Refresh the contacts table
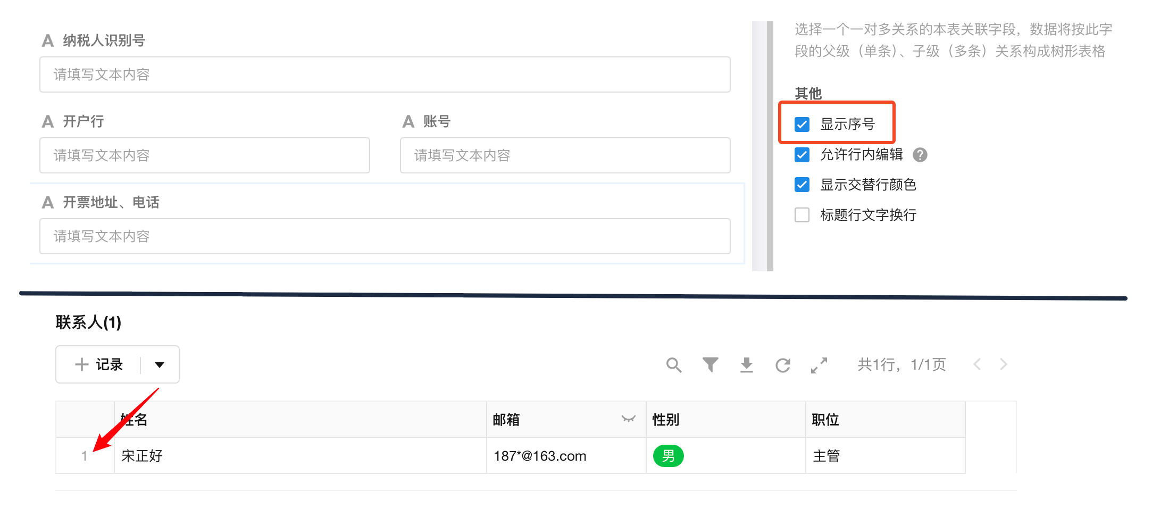Image resolution: width=1152 pixels, height=516 pixels. pyautogui.click(x=783, y=365)
